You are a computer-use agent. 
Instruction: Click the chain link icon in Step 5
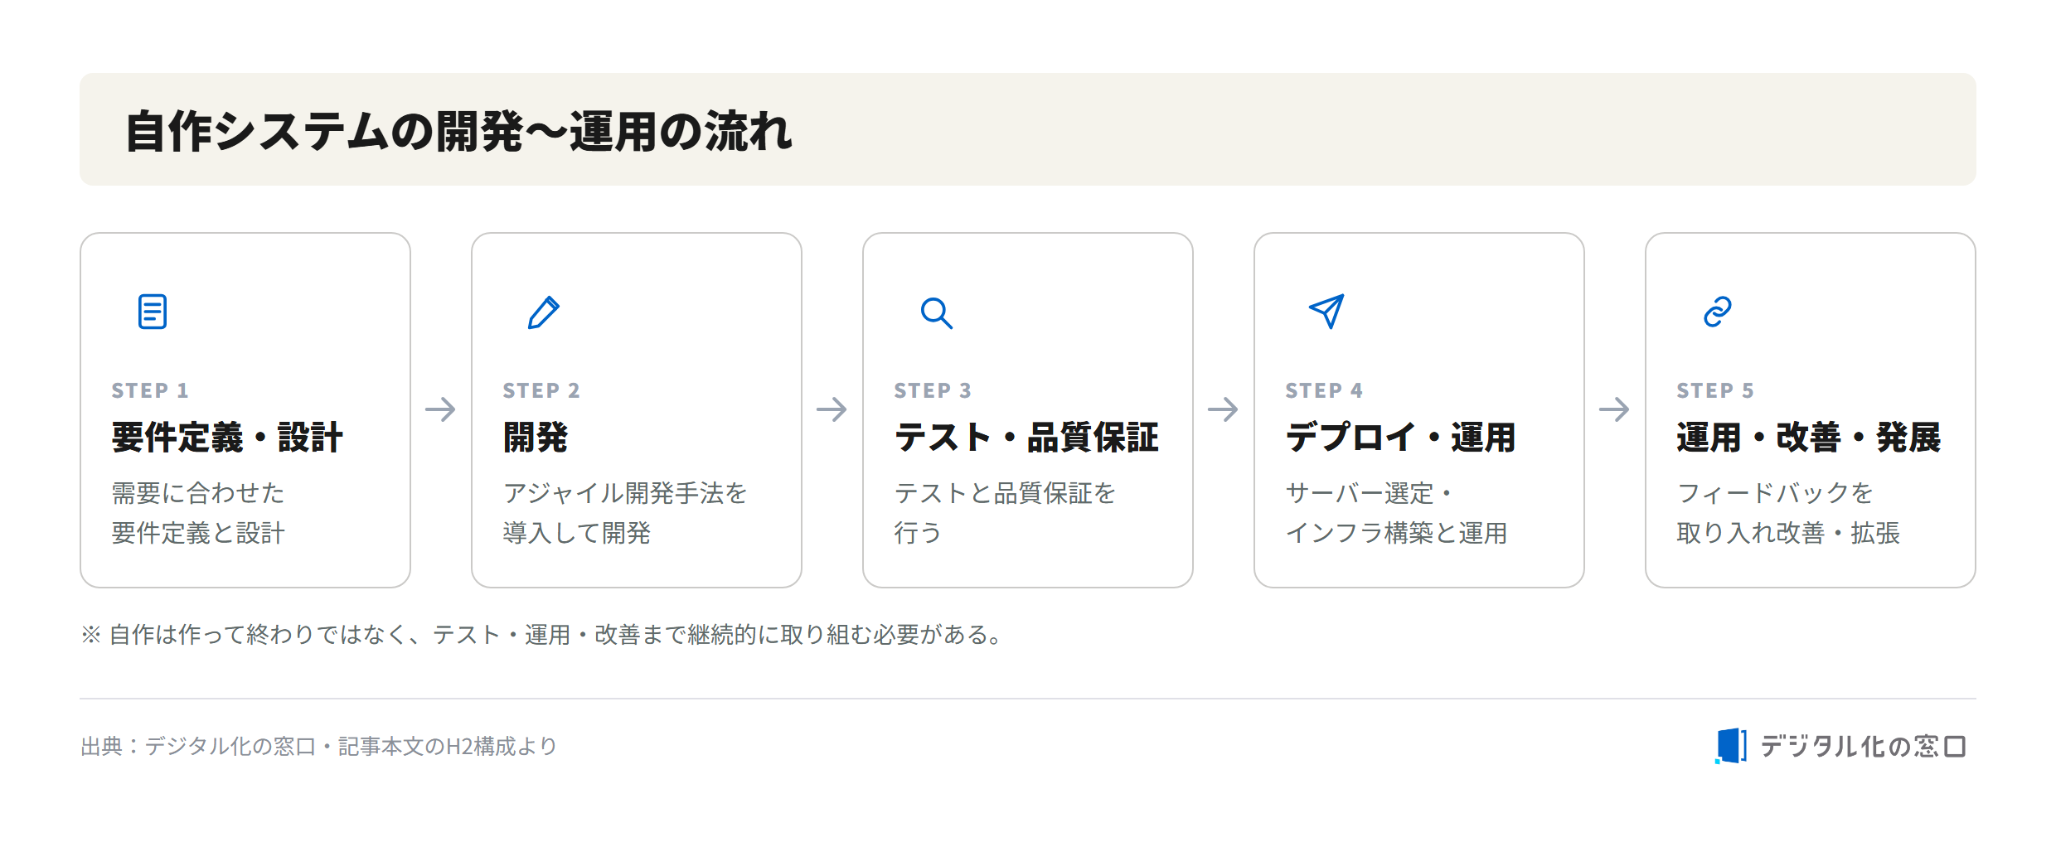click(x=1718, y=312)
